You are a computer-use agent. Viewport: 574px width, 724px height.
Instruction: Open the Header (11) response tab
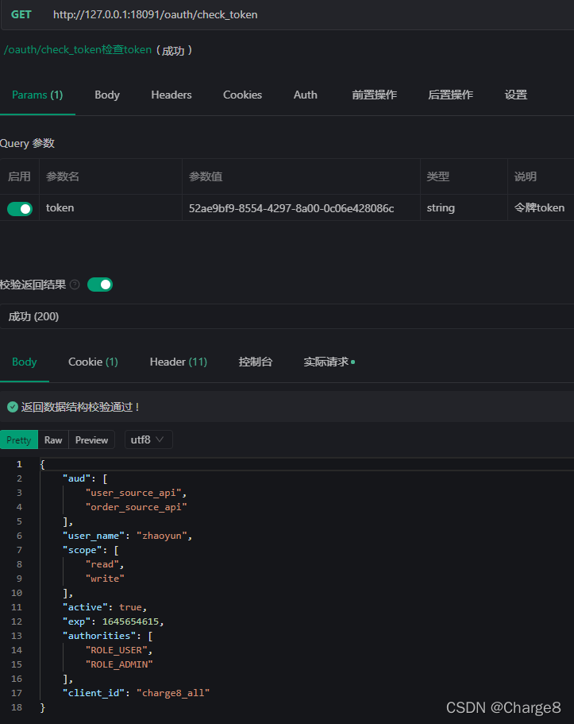click(179, 362)
